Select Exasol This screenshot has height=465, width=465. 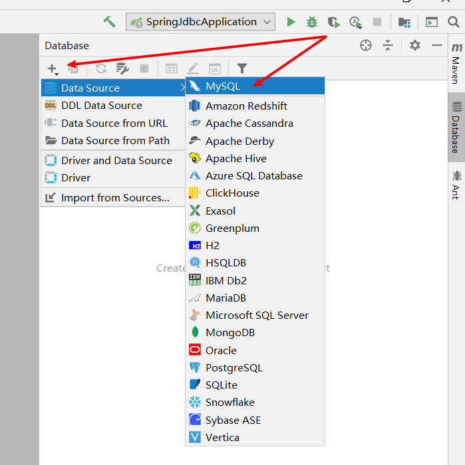tap(255, 211)
